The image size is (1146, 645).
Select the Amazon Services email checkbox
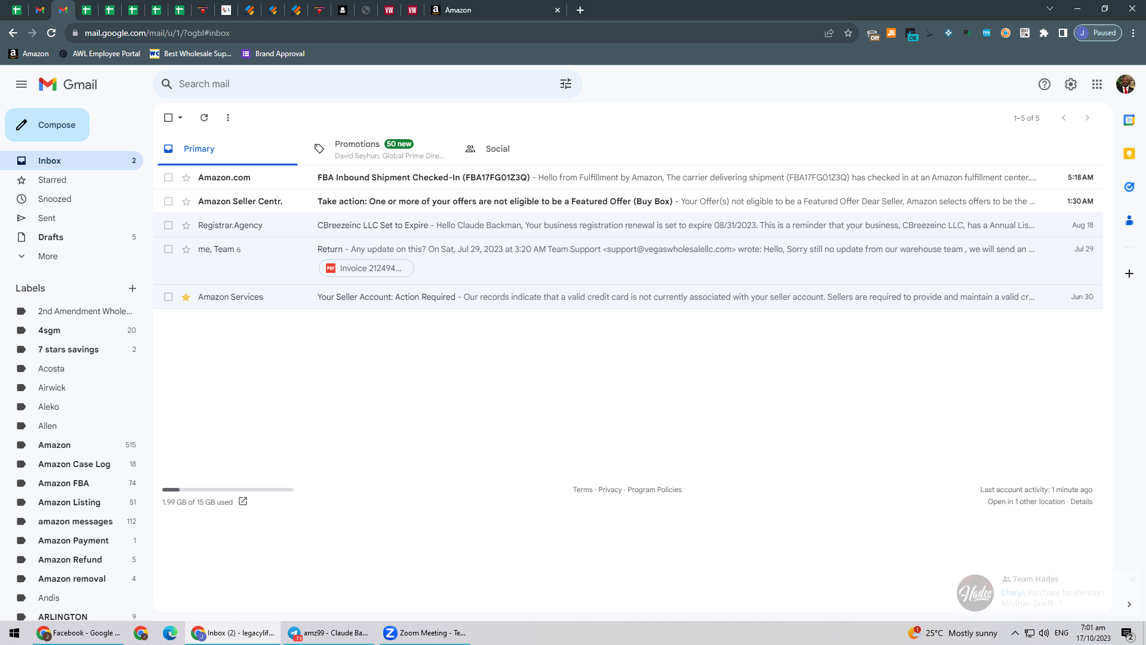click(x=168, y=297)
